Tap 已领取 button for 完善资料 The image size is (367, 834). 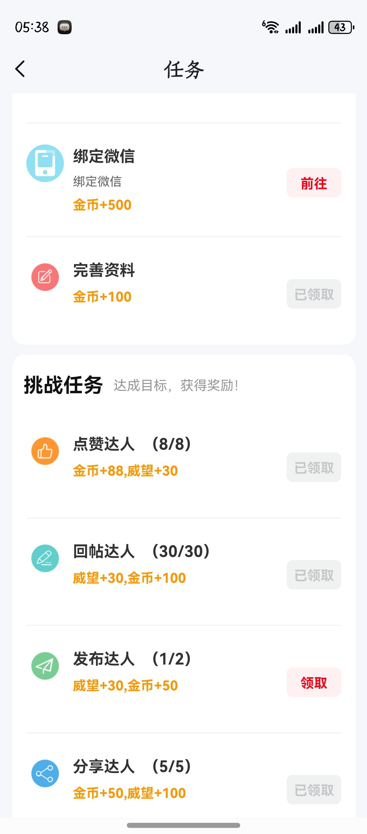click(x=314, y=294)
